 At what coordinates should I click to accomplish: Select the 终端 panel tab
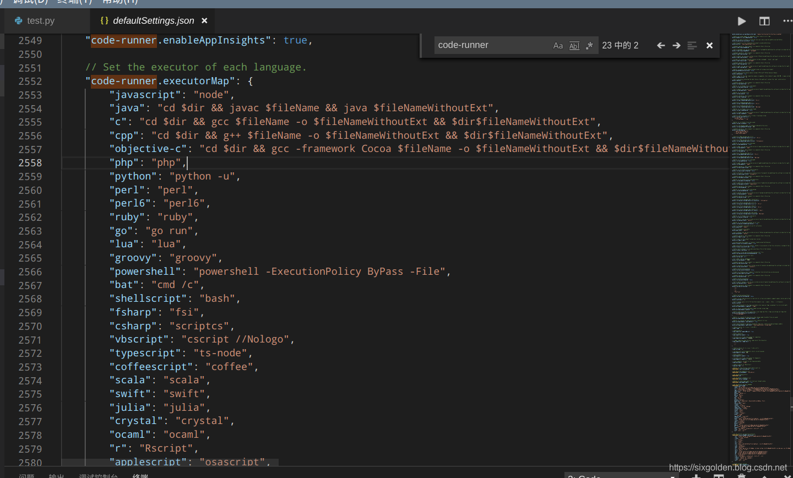[x=140, y=476]
